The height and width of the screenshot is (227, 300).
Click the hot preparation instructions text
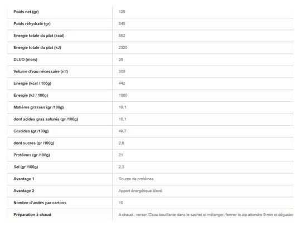point(206,215)
